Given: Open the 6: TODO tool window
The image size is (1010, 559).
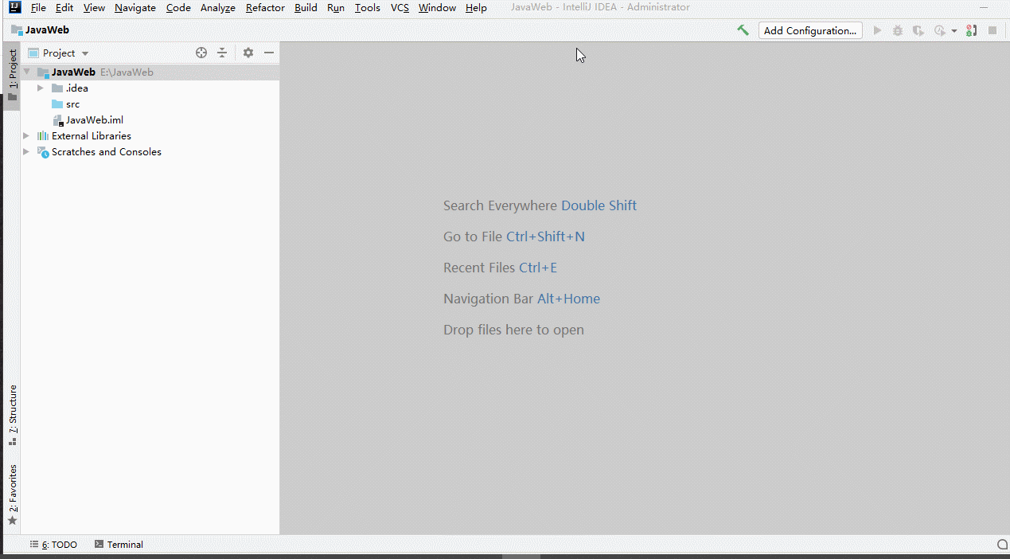Looking at the screenshot, I should [53, 545].
